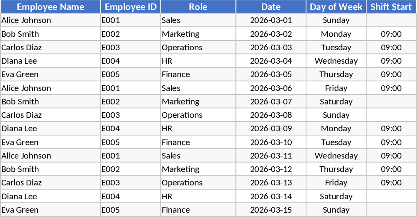Click the Marketing cell for E002 on 2026-03-02
The width and height of the screenshot is (417, 217).
pyautogui.click(x=198, y=34)
